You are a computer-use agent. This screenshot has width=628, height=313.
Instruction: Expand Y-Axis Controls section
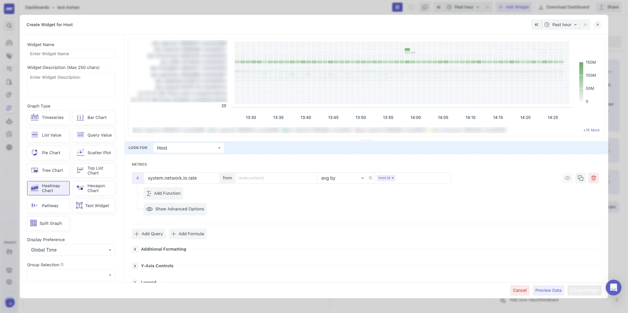[x=135, y=266]
